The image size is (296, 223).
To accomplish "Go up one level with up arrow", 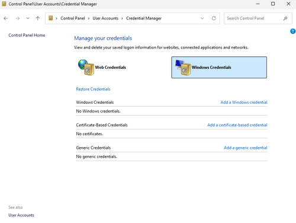I will coord(38,18).
